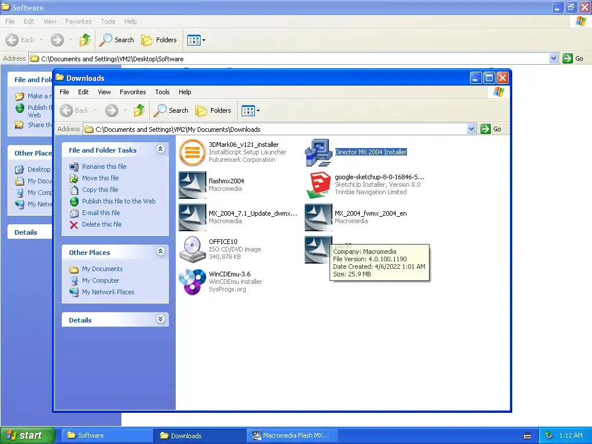The image size is (592, 444).
Task: Open View menu in Downloads window
Action: pyautogui.click(x=104, y=92)
